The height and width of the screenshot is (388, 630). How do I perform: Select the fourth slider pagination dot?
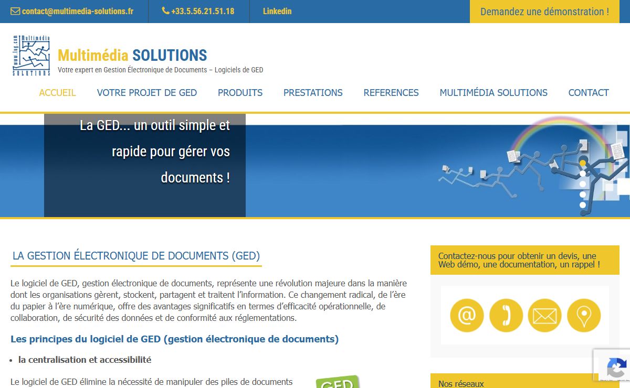click(x=582, y=195)
